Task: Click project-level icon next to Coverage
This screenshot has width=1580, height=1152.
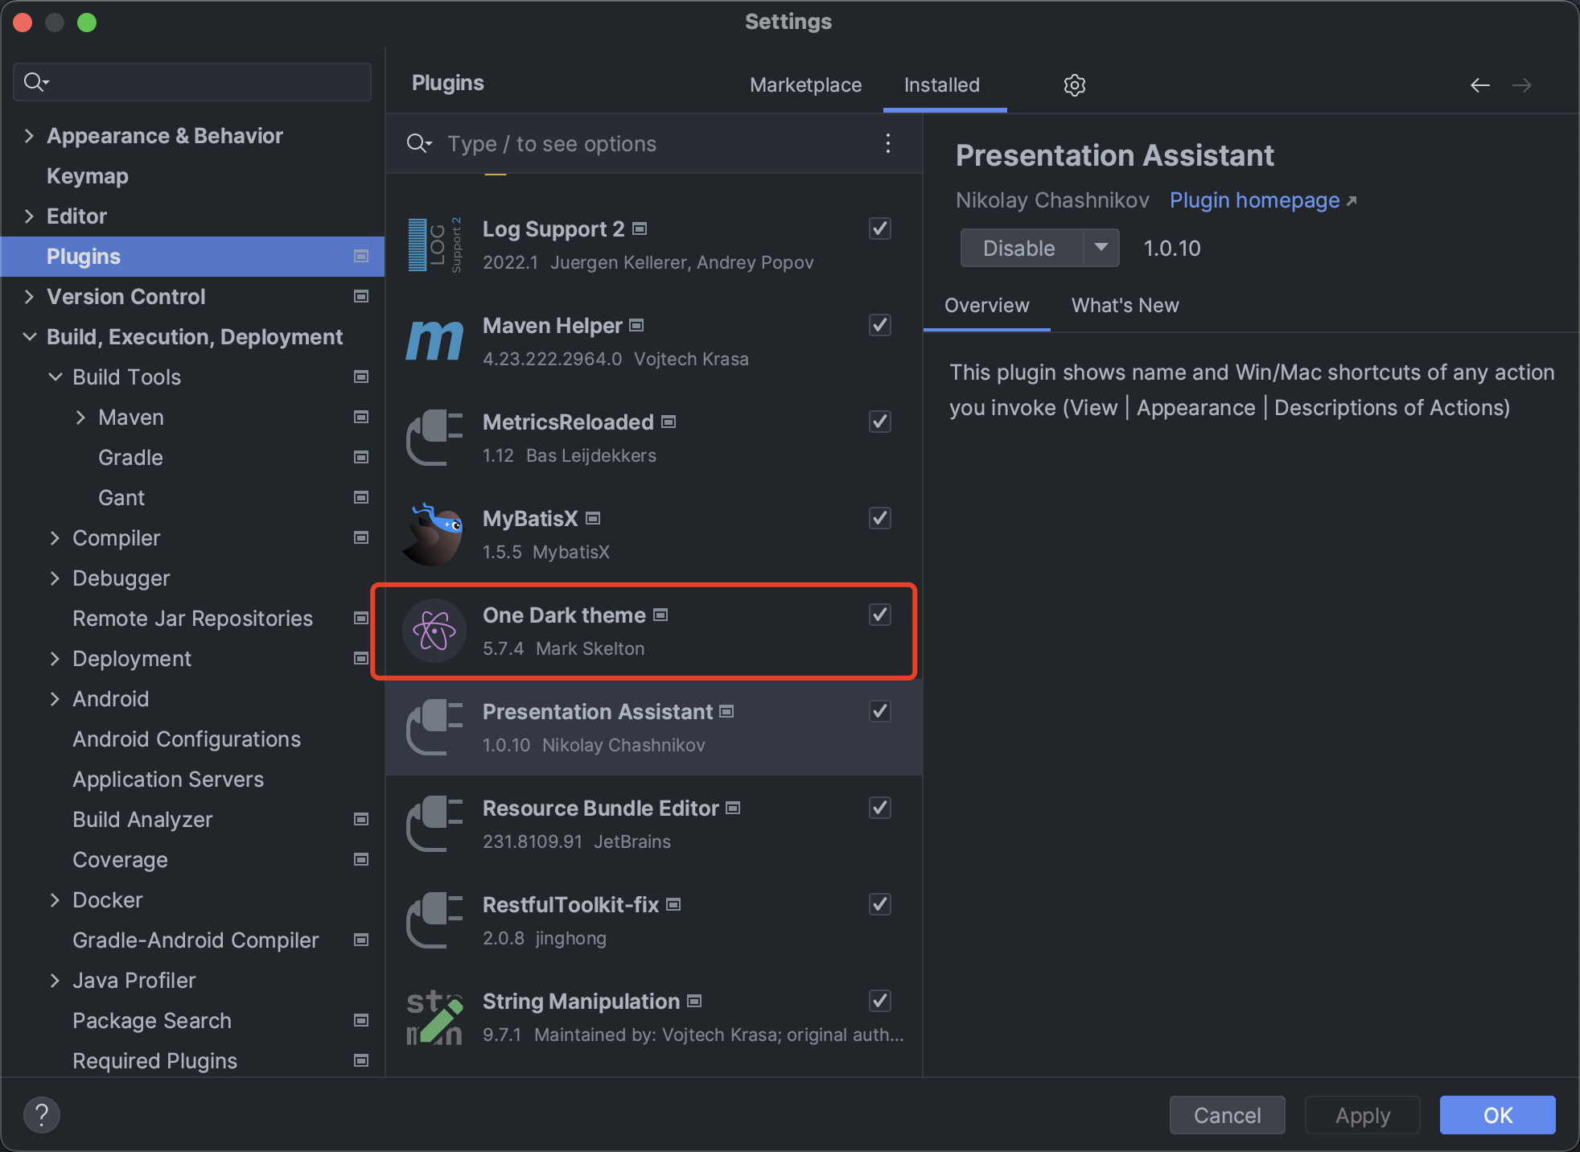Action: click(x=361, y=859)
